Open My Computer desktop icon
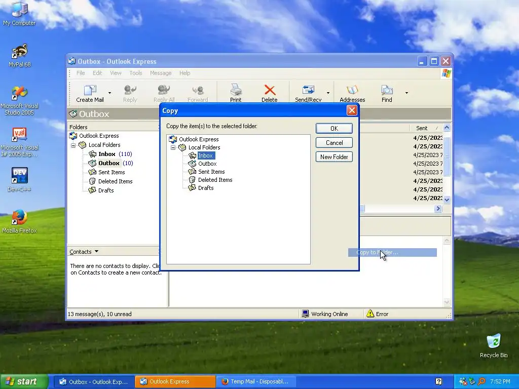519x389 pixels. tap(19, 14)
